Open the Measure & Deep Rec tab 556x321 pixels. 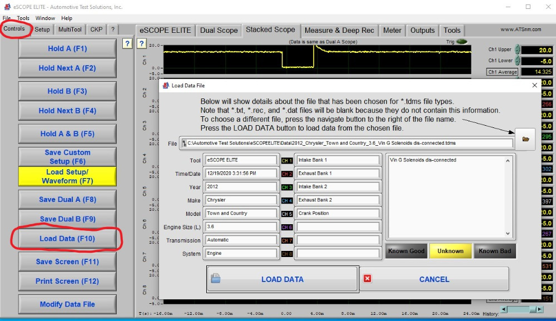point(339,30)
